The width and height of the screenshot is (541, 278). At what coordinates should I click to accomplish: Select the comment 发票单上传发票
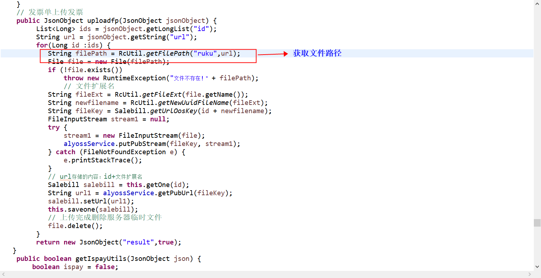50,12
